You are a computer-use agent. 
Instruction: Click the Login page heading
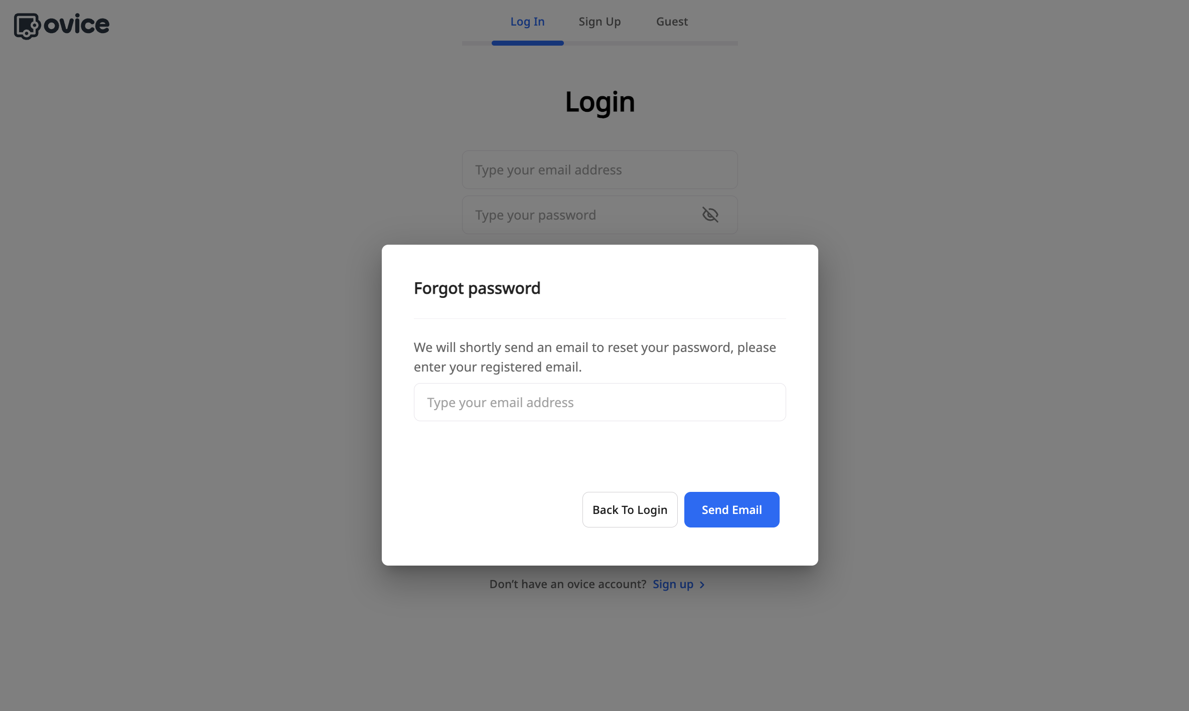pos(600,102)
